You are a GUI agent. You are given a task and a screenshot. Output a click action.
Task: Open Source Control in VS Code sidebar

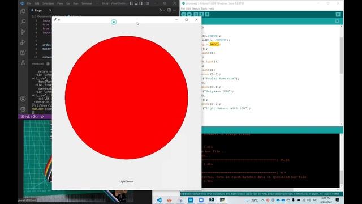click(x=23, y=32)
